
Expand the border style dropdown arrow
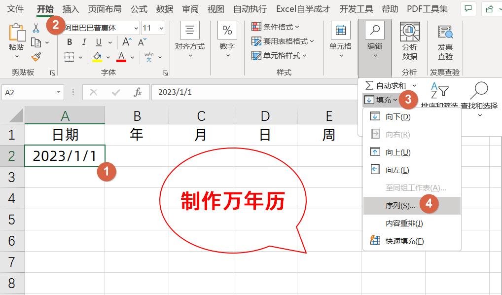[x=80, y=56]
